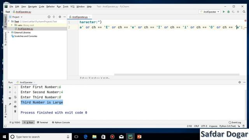Click Windows Start button
Viewport: 249px width, 140px height.
pyautogui.click(x=4, y=136)
